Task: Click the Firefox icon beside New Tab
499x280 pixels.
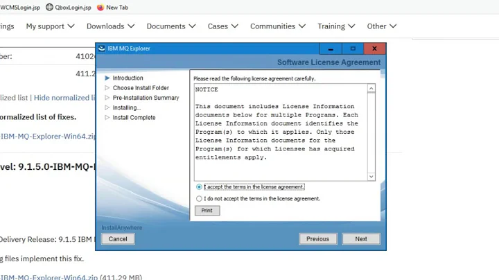Action: coord(100,7)
